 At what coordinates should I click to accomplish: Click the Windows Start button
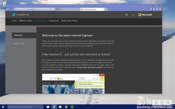click(3, 107)
